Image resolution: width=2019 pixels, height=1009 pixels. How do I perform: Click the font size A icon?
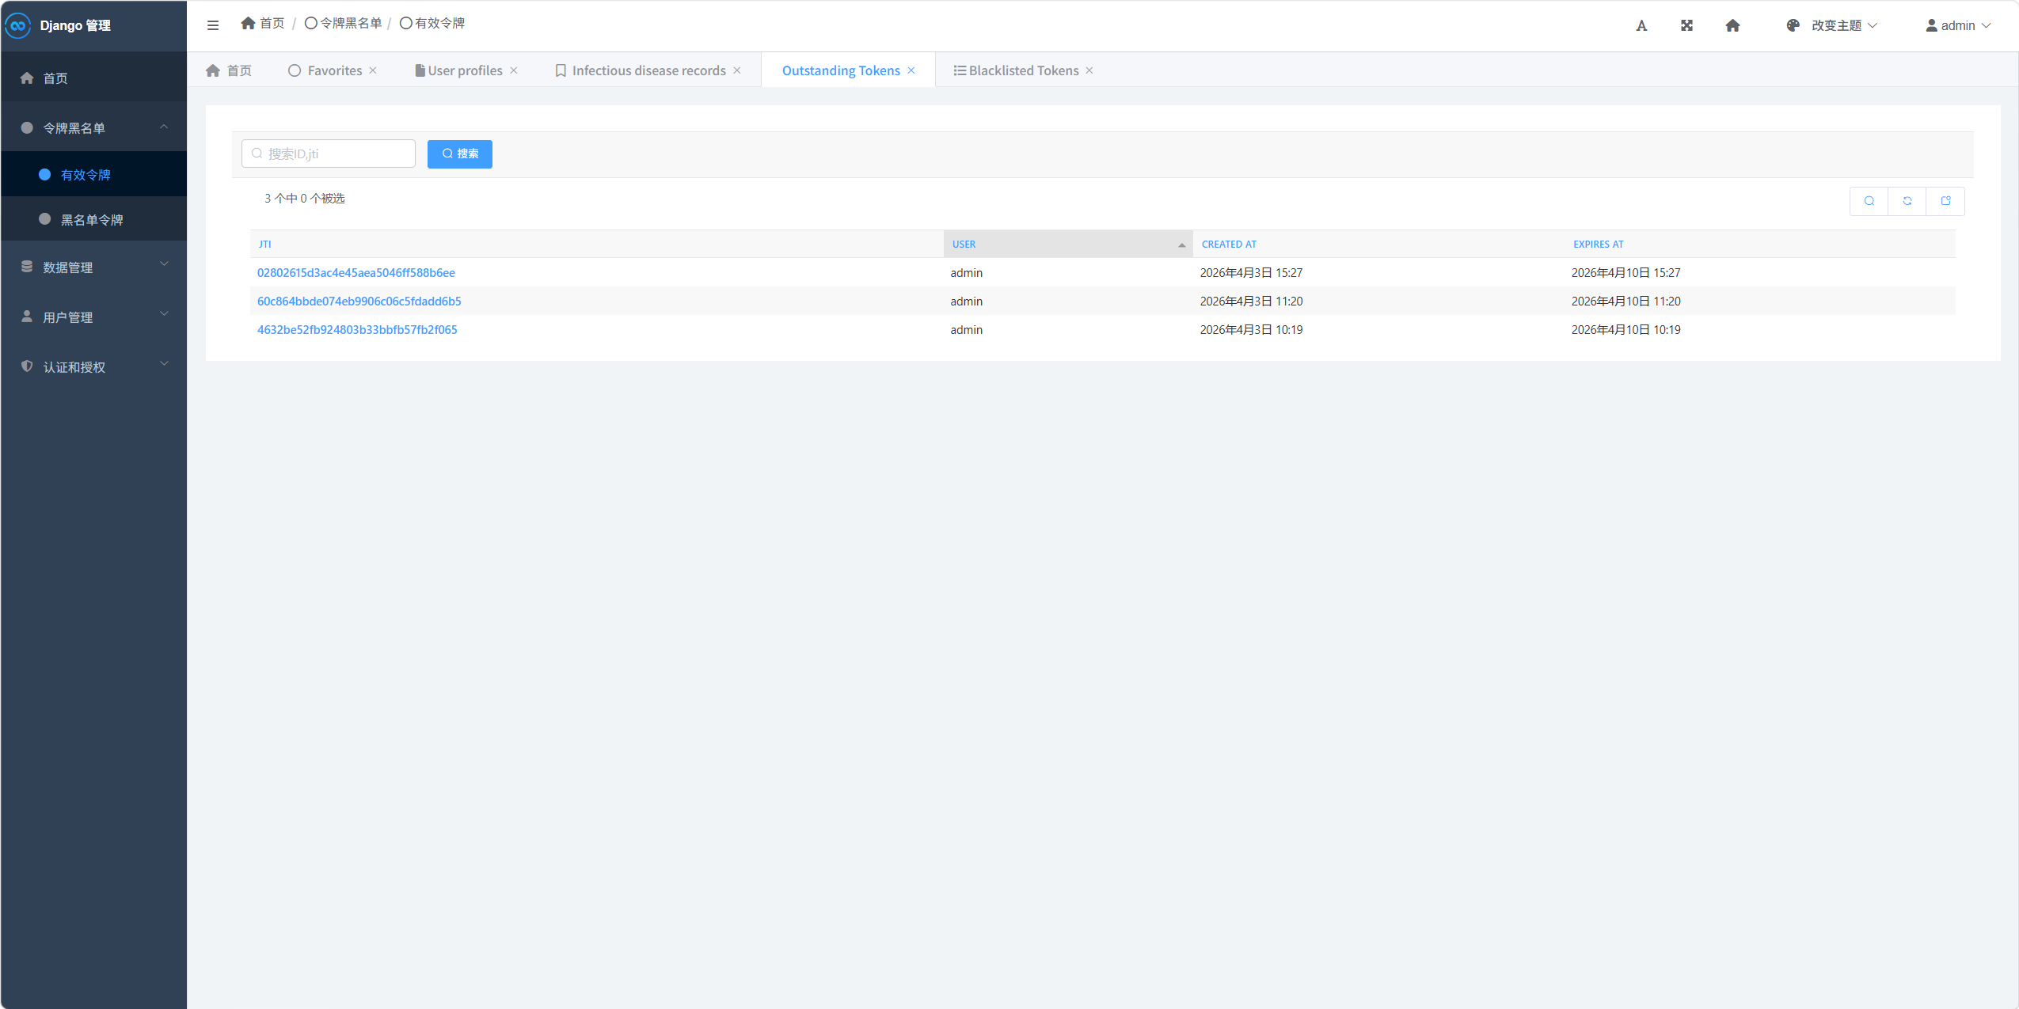click(x=1641, y=25)
